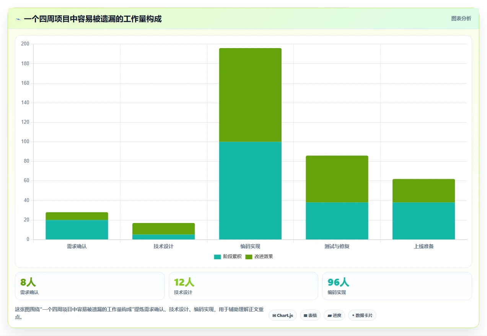
Task: Click the 测试与修复 x-axis label
Action: coord(337,246)
